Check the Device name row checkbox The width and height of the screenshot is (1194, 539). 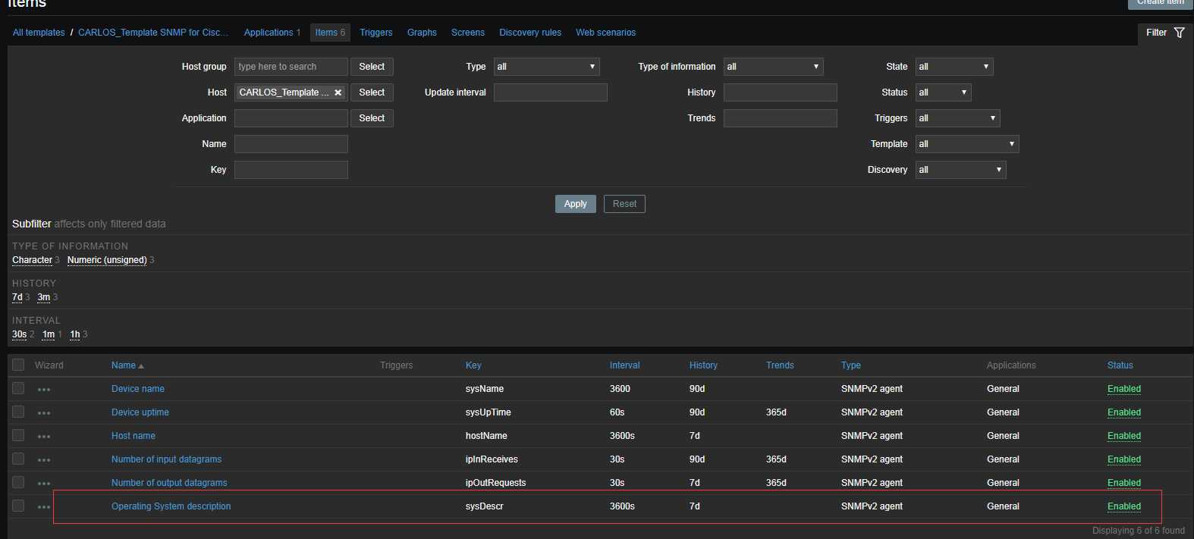click(18, 388)
